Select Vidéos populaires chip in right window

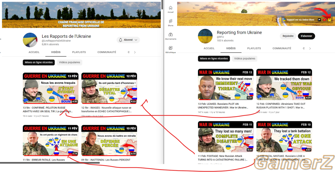click(x=245, y=59)
